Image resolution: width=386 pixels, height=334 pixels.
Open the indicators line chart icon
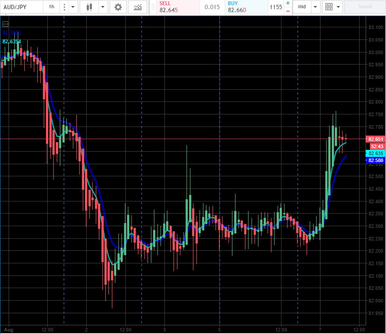coord(137,7)
